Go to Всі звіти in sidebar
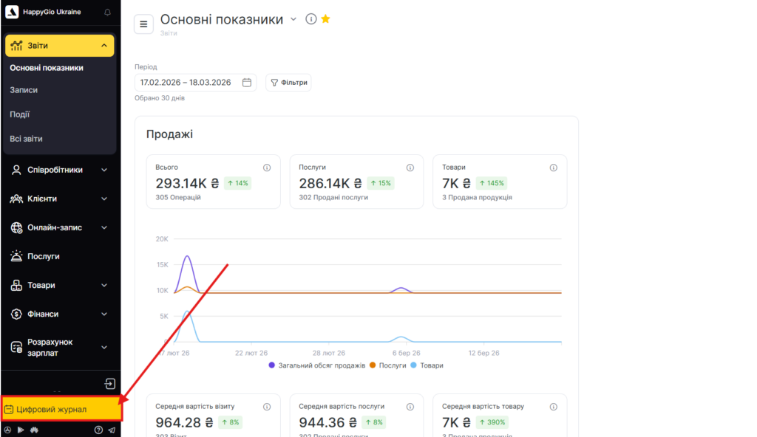 [26, 139]
